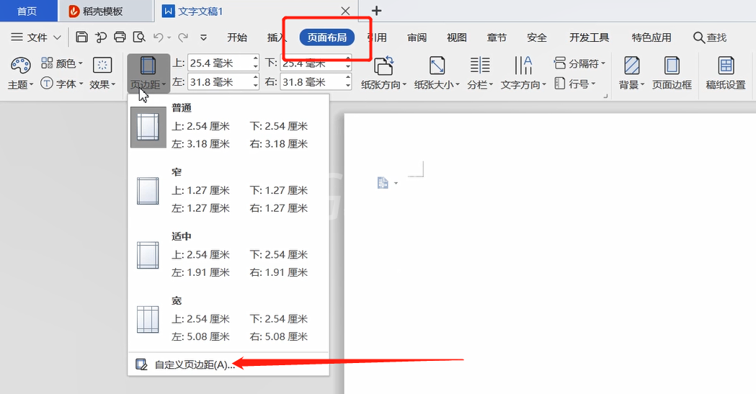Click the 页面边框 page border icon

[672, 73]
